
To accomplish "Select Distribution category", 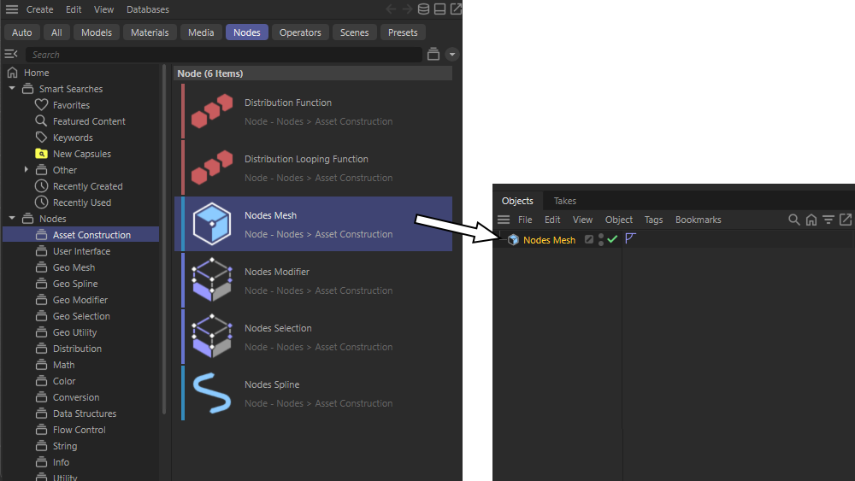I will click(x=77, y=349).
